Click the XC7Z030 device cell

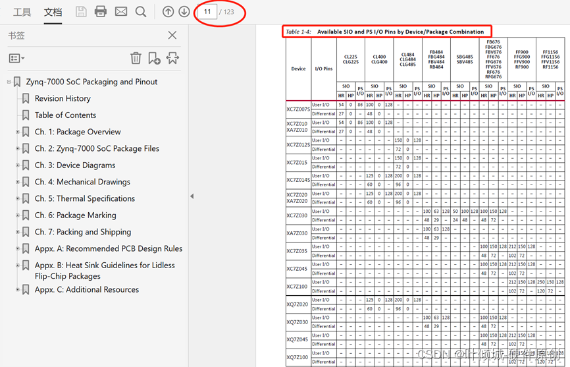tap(297, 215)
